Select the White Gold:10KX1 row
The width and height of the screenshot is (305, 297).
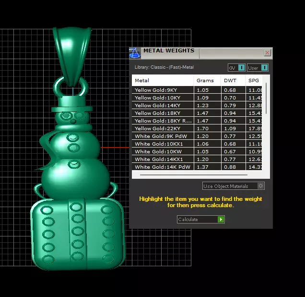point(197,144)
